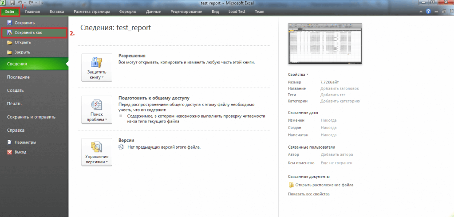Switch to the Load Test tab
454x217 pixels.
[237, 12]
